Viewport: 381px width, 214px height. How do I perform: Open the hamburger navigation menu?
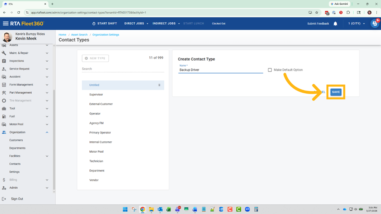(5, 23)
